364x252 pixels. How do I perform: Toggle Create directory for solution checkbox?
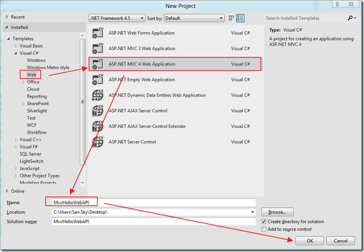(x=263, y=221)
